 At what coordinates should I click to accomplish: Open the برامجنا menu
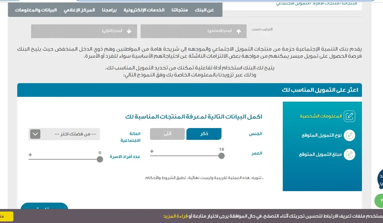pyautogui.click(x=109, y=10)
